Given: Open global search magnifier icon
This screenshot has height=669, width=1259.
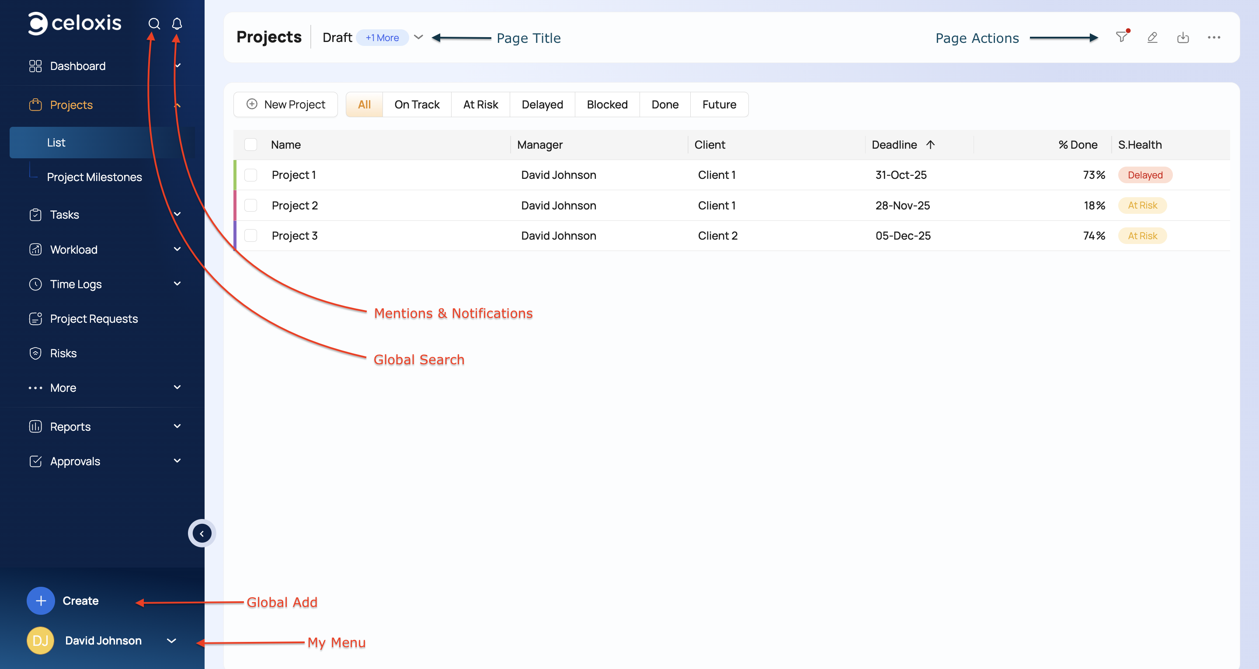Looking at the screenshot, I should 154,24.
